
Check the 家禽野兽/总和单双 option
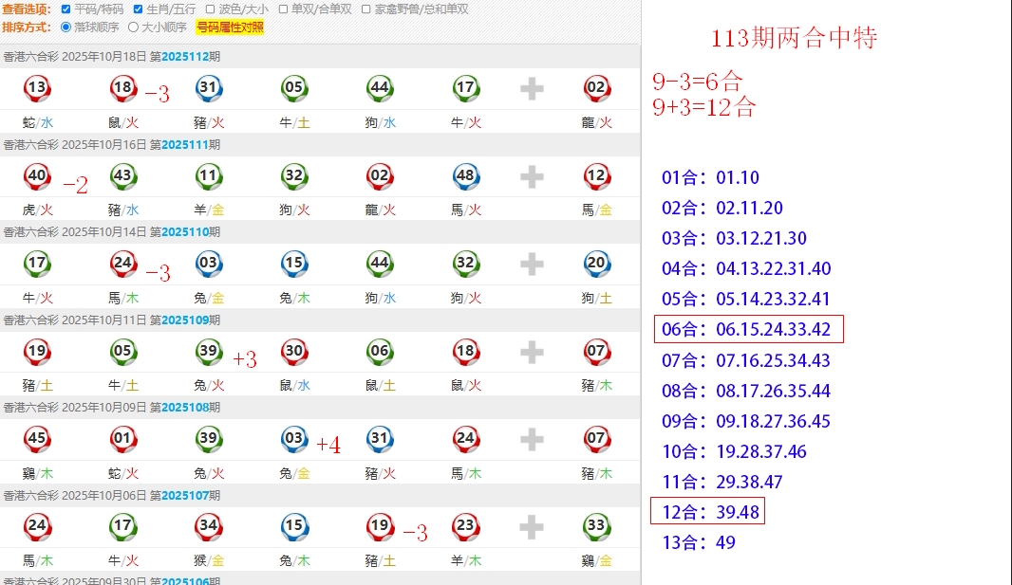366,9
